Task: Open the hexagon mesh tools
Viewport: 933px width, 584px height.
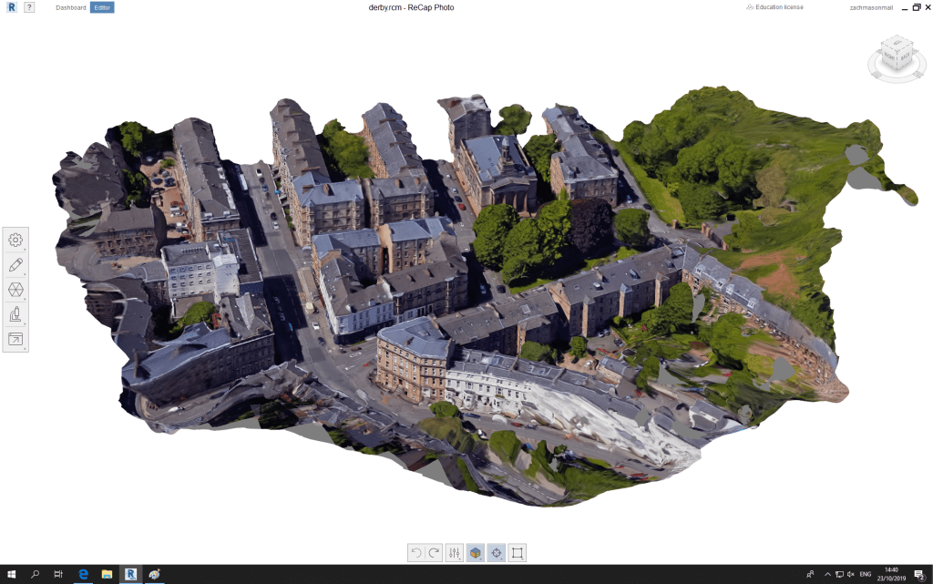Action: click(15, 290)
